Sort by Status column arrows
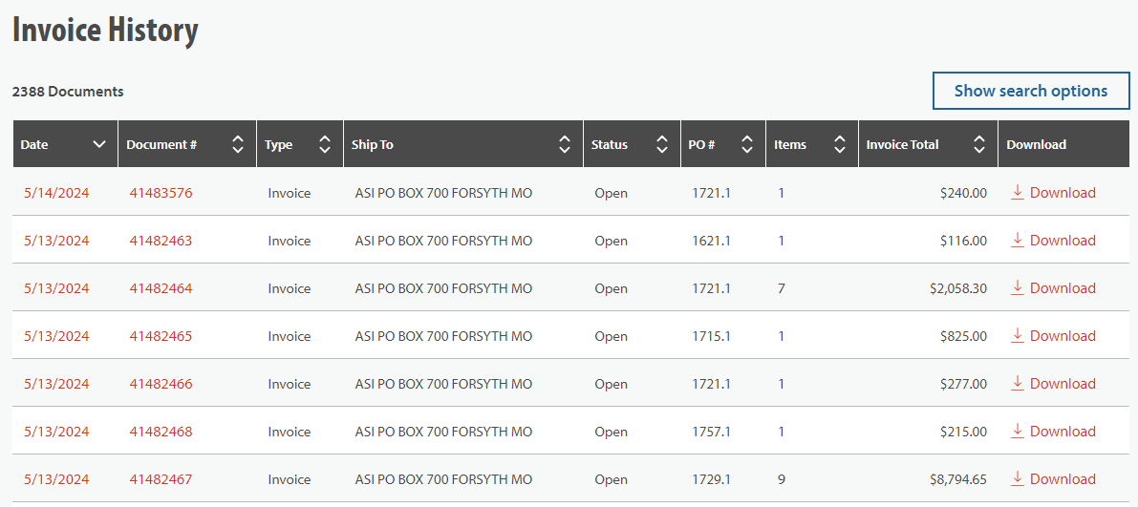The width and height of the screenshot is (1138, 507). [661, 144]
